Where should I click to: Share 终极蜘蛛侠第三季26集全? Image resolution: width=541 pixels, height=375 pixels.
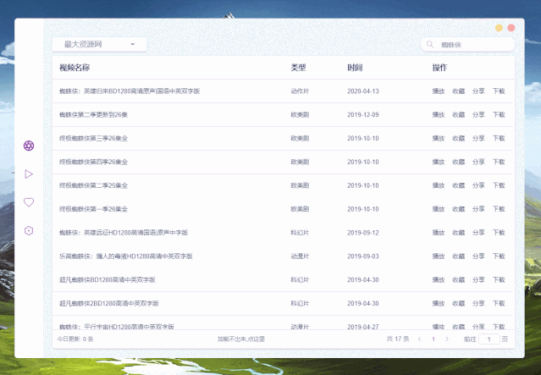pos(478,138)
